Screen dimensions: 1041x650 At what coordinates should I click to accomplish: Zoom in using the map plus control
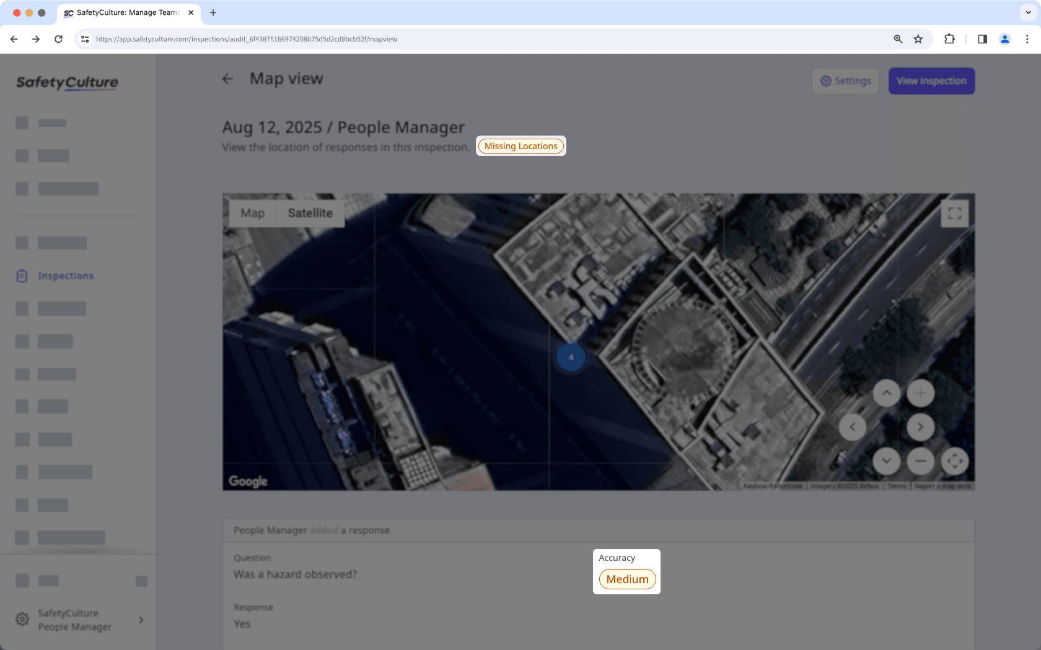921,392
